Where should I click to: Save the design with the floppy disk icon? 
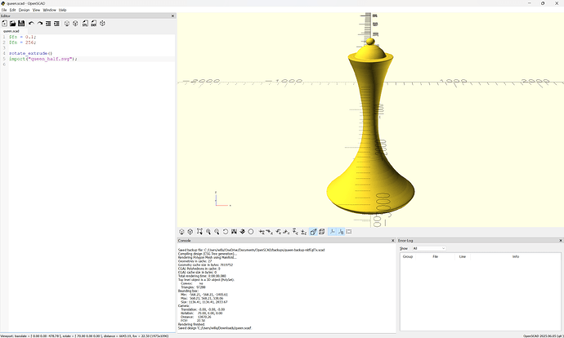[21, 24]
